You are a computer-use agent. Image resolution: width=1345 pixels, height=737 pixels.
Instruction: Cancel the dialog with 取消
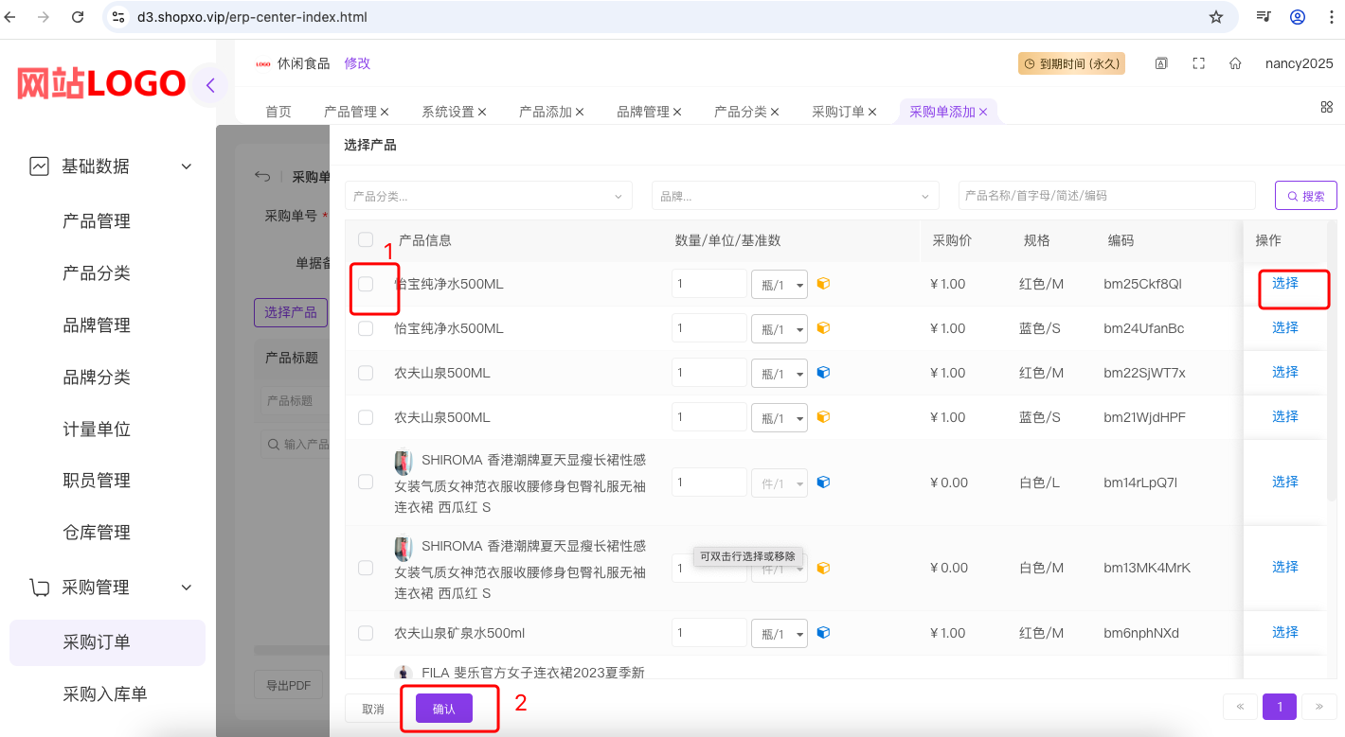click(373, 709)
